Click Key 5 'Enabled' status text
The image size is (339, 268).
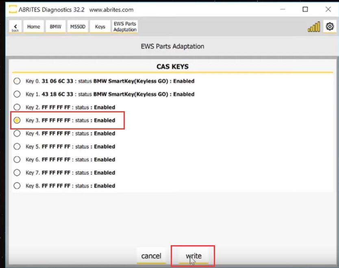pos(104,147)
